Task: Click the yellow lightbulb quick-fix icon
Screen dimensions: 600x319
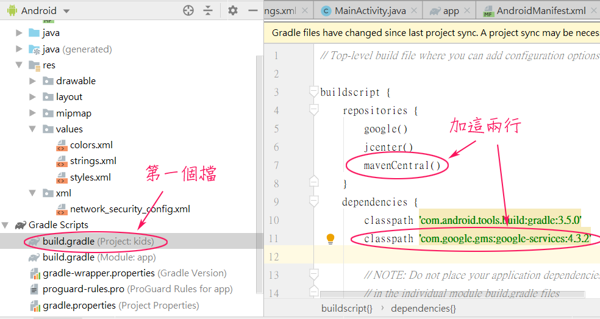Action: coord(330,239)
